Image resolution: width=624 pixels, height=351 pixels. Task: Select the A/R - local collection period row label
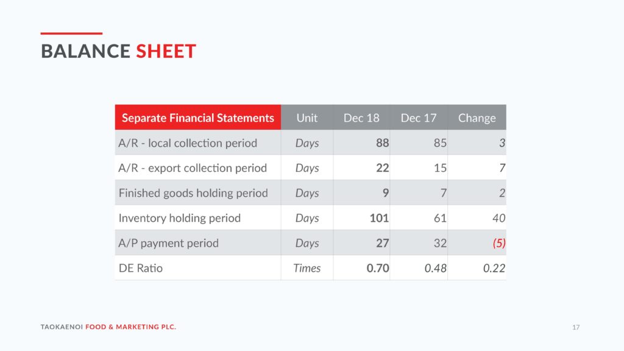coord(188,143)
